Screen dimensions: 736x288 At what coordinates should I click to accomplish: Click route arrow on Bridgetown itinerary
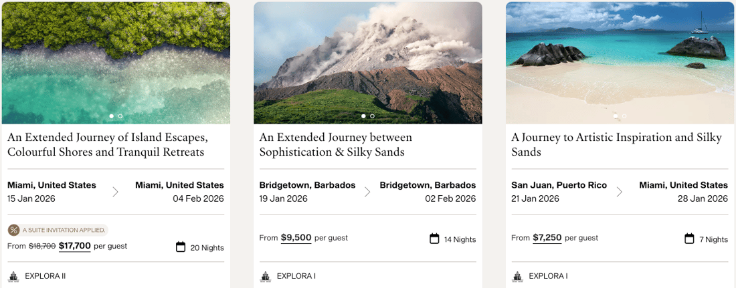(x=367, y=192)
